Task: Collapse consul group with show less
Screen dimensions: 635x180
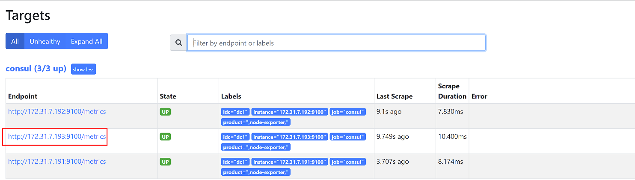Action: 83,70
